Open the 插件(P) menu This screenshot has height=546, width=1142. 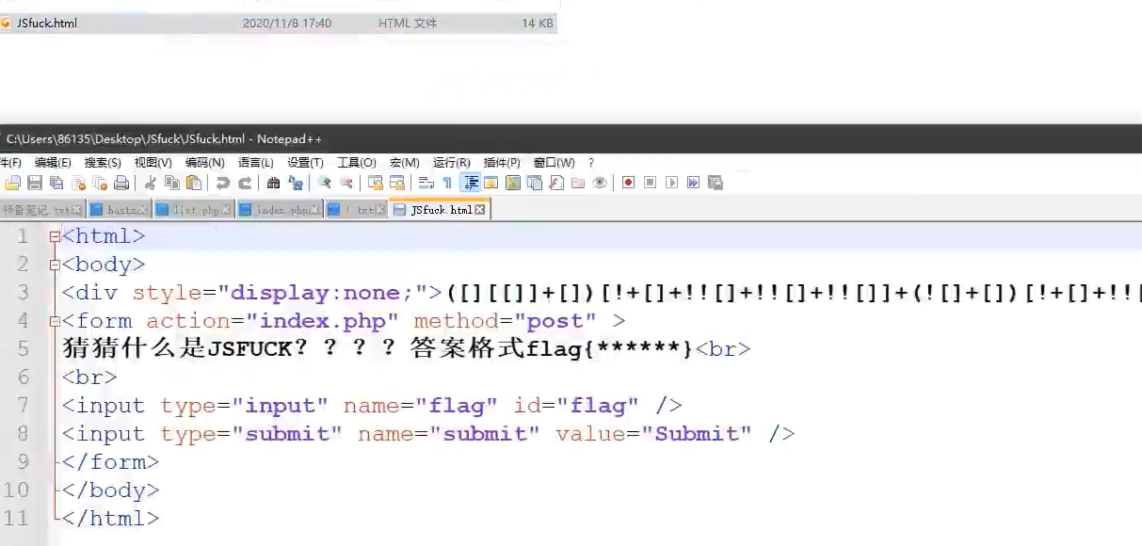pos(502,163)
